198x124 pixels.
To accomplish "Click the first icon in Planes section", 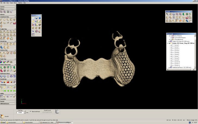I will [2, 12].
